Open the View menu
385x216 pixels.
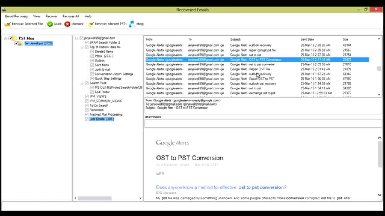36,16
